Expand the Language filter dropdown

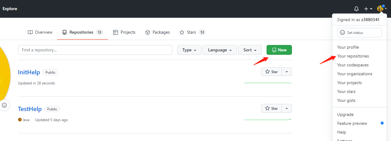220,50
